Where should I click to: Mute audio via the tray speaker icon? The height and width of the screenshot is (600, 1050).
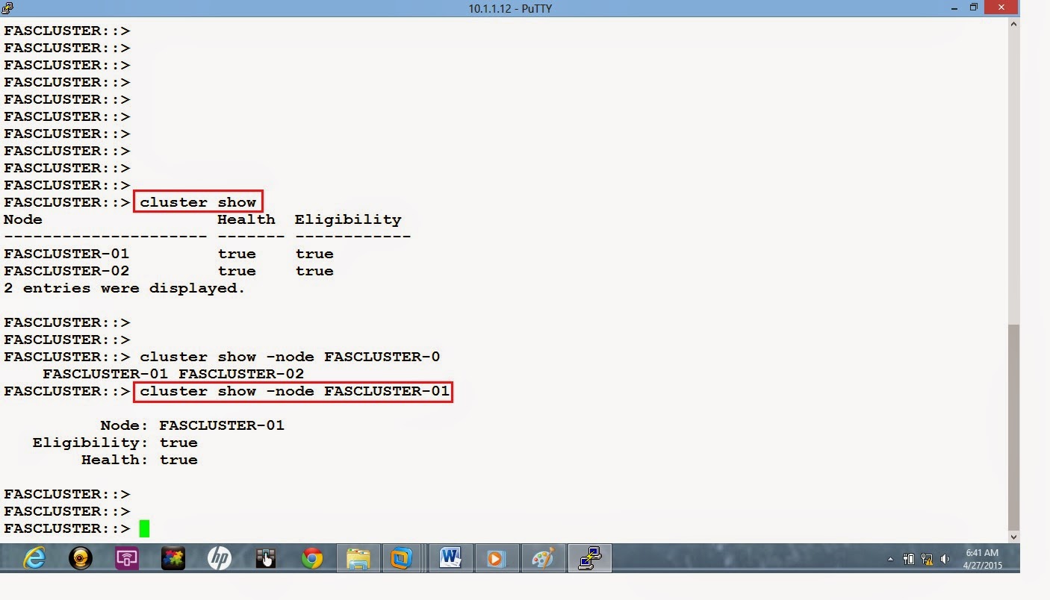945,558
